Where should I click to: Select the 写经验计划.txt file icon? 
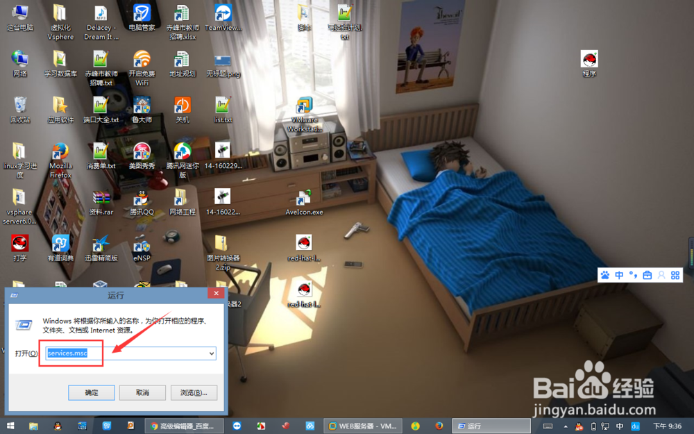(x=345, y=22)
